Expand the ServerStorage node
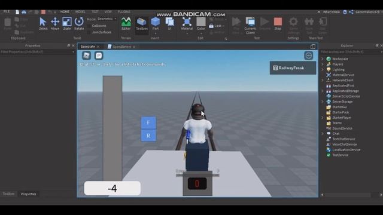The image size is (383, 215). click(323, 102)
